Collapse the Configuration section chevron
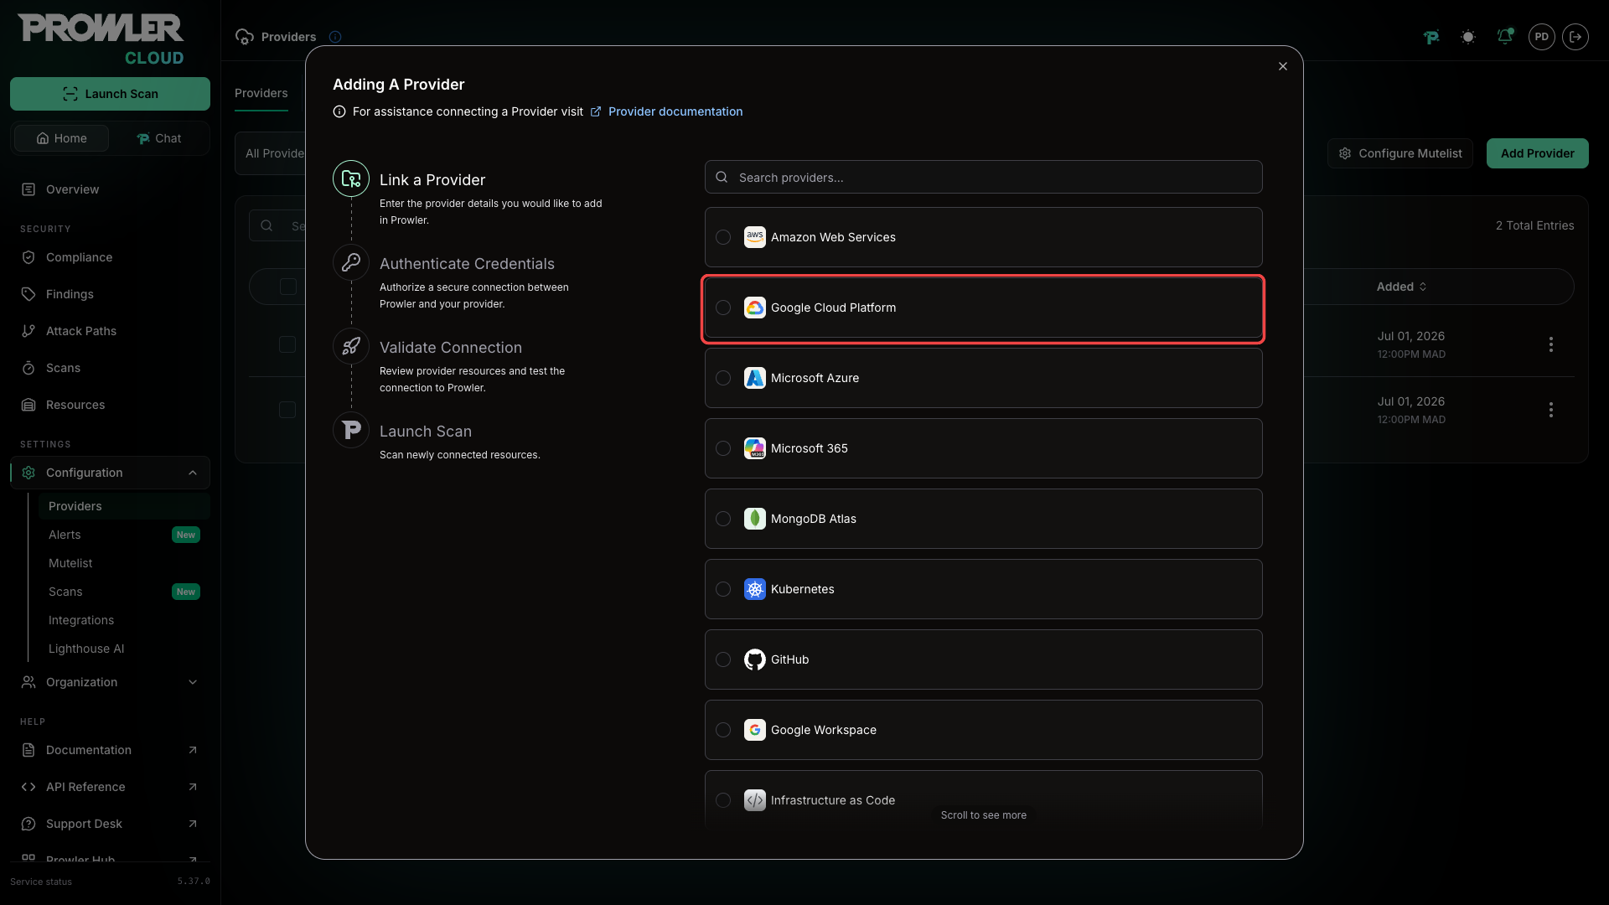The height and width of the screenshot is (905, 1609). 193,473
